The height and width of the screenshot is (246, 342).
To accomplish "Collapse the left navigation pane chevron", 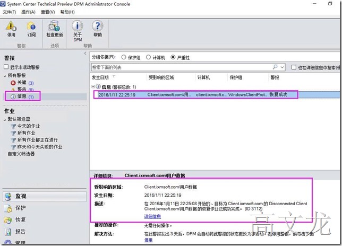I will click(x=85, y=54).
